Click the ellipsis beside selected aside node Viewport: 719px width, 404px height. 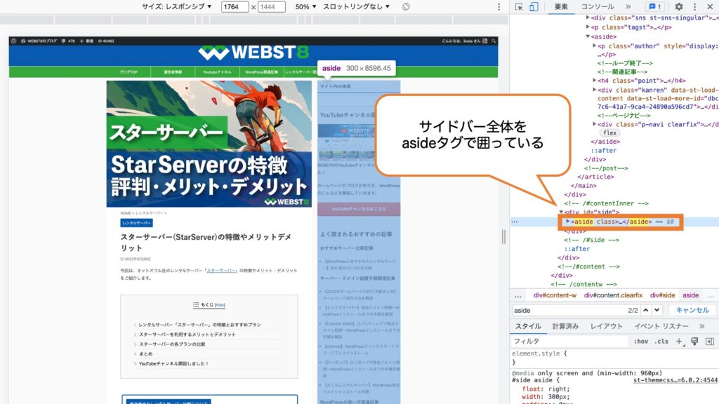(x=515, y=222)
